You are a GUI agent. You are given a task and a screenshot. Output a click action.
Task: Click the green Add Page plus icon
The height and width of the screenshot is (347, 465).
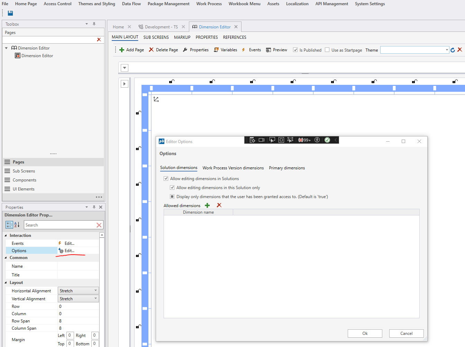coord(122,50)
